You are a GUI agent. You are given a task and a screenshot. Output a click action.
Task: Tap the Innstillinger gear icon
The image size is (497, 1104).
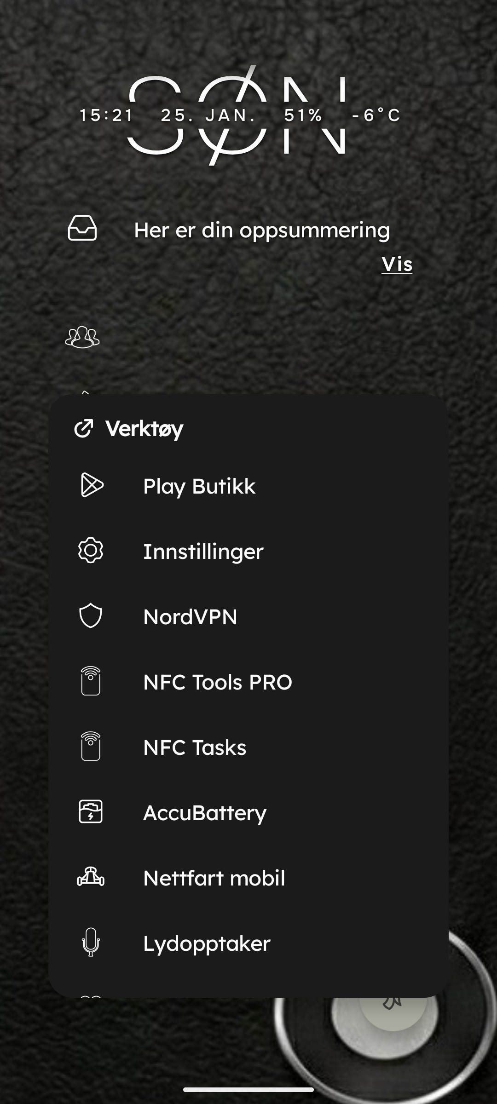click(91, 550)
